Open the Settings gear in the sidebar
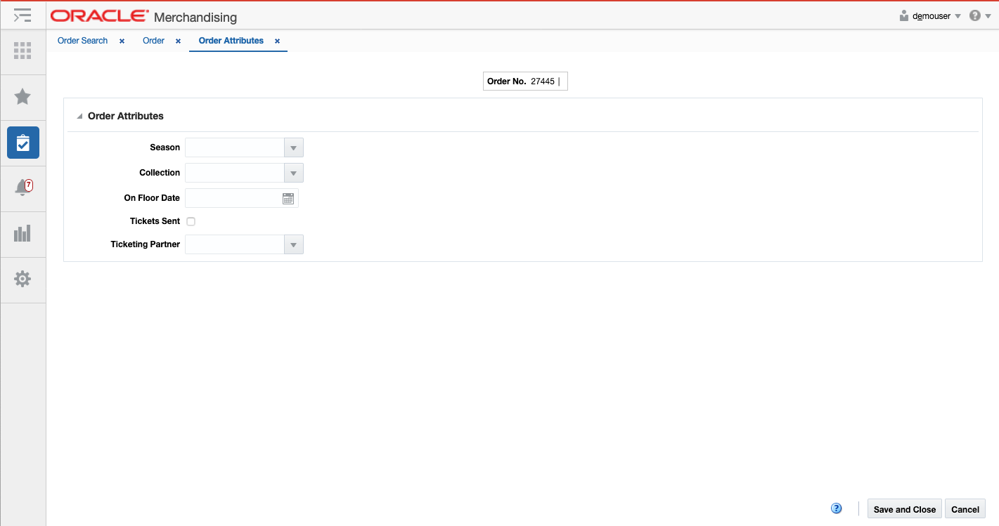This screenshot has height=526, width=999. [23, 279]
